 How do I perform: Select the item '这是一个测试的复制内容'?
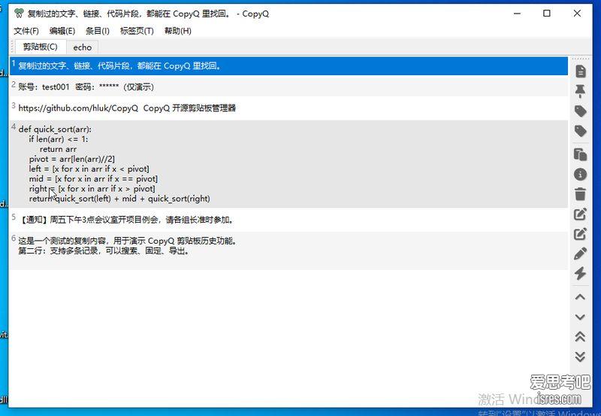point(288,250)
